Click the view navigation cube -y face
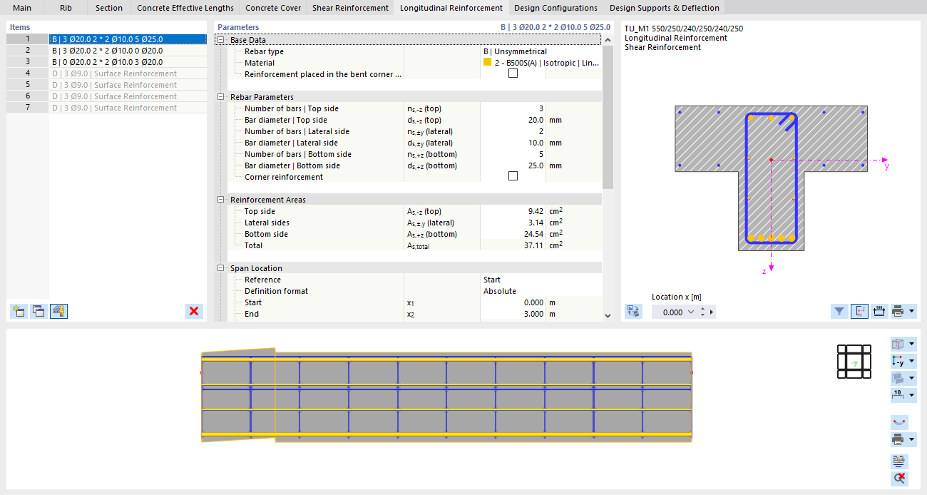Viewport: 927px width, 495px height. point(854,362)
